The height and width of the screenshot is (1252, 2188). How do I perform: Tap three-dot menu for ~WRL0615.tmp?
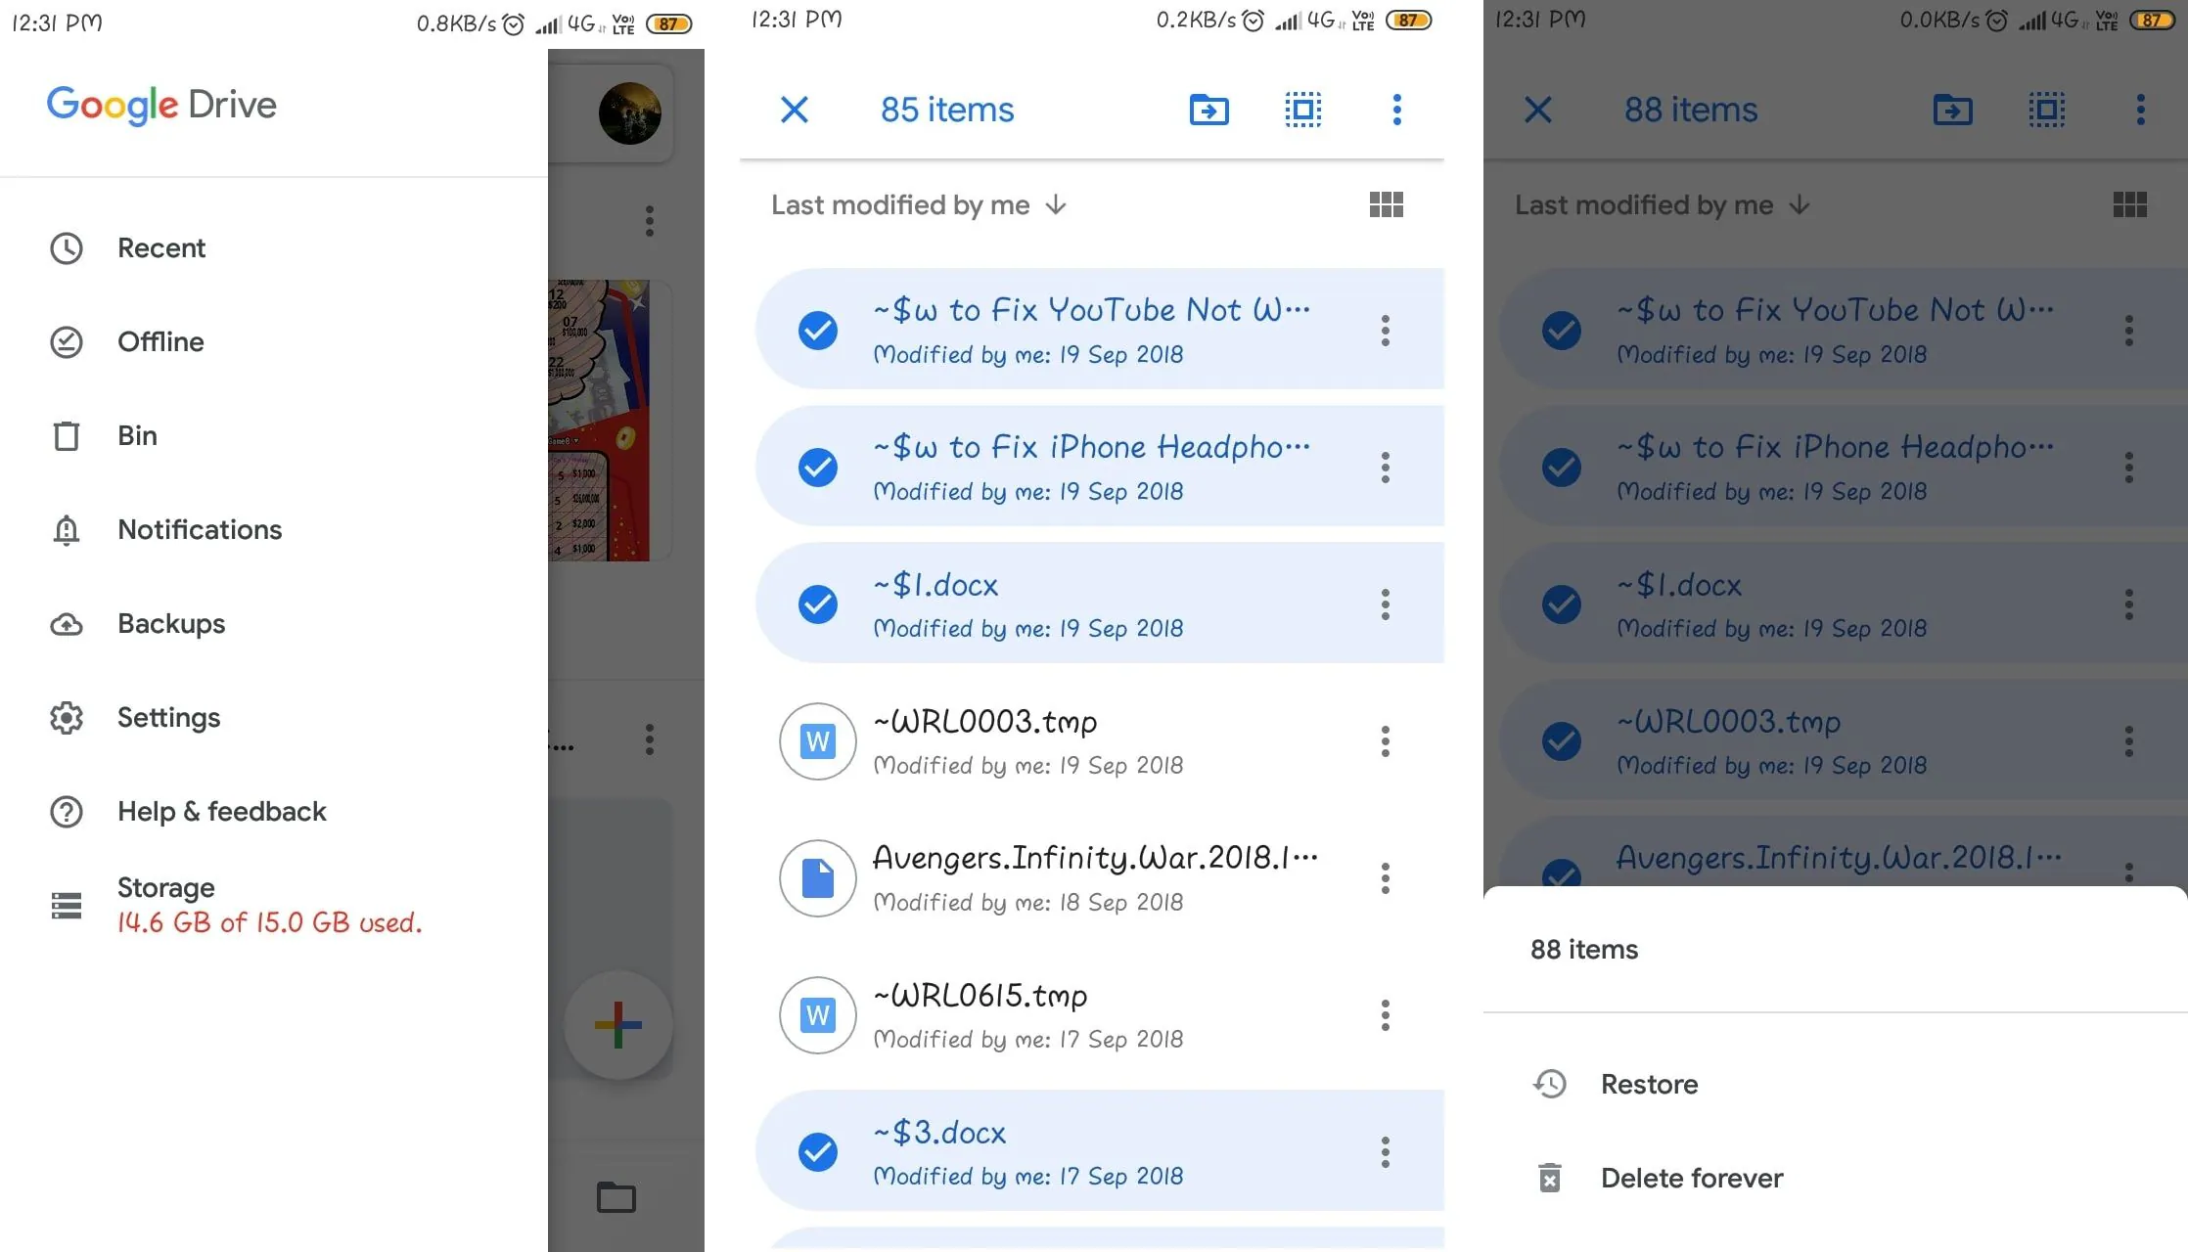(1384, 1014)
